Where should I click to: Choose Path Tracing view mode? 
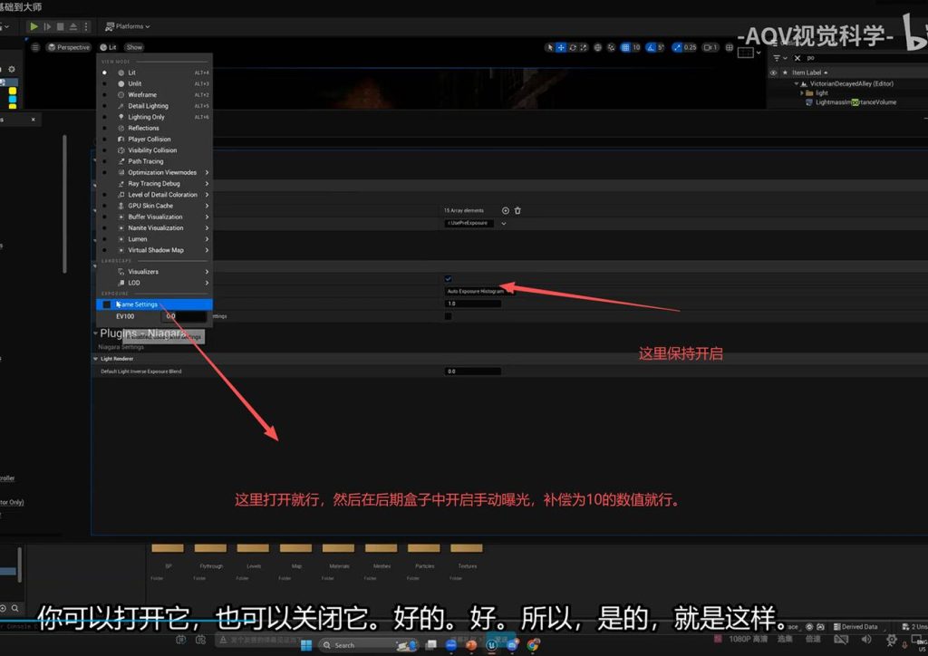click(x=145, y=161)
